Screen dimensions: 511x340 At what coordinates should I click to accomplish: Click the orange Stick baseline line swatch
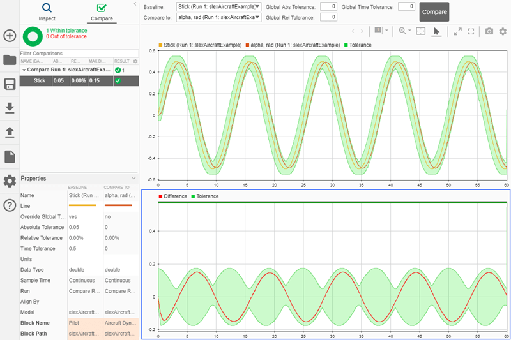tap(82, 206)
